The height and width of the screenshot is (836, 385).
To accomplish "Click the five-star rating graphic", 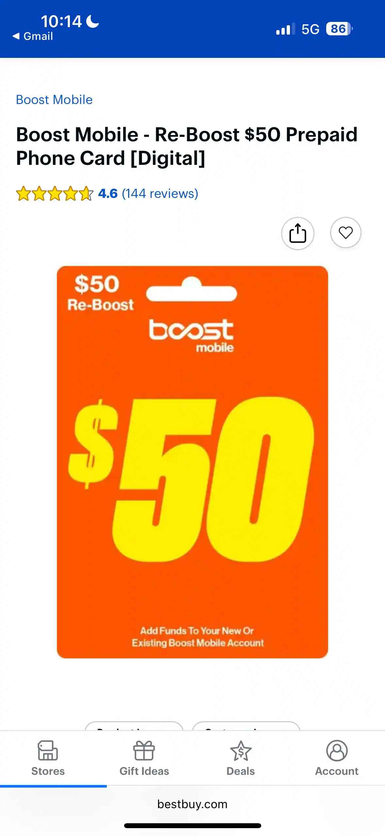I will pos(55,193).
